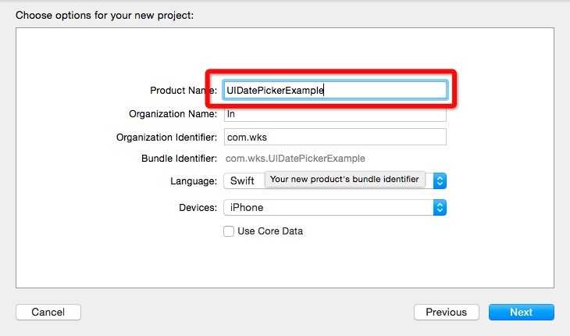Screen dimensions: 570x336
Task: Click the bundle identifier tooltip
Action: pyautogui.click(x=344, y=179)
